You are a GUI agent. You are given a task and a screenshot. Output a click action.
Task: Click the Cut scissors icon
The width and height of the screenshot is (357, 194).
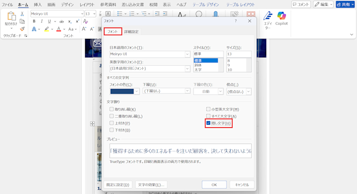[22, 14]
